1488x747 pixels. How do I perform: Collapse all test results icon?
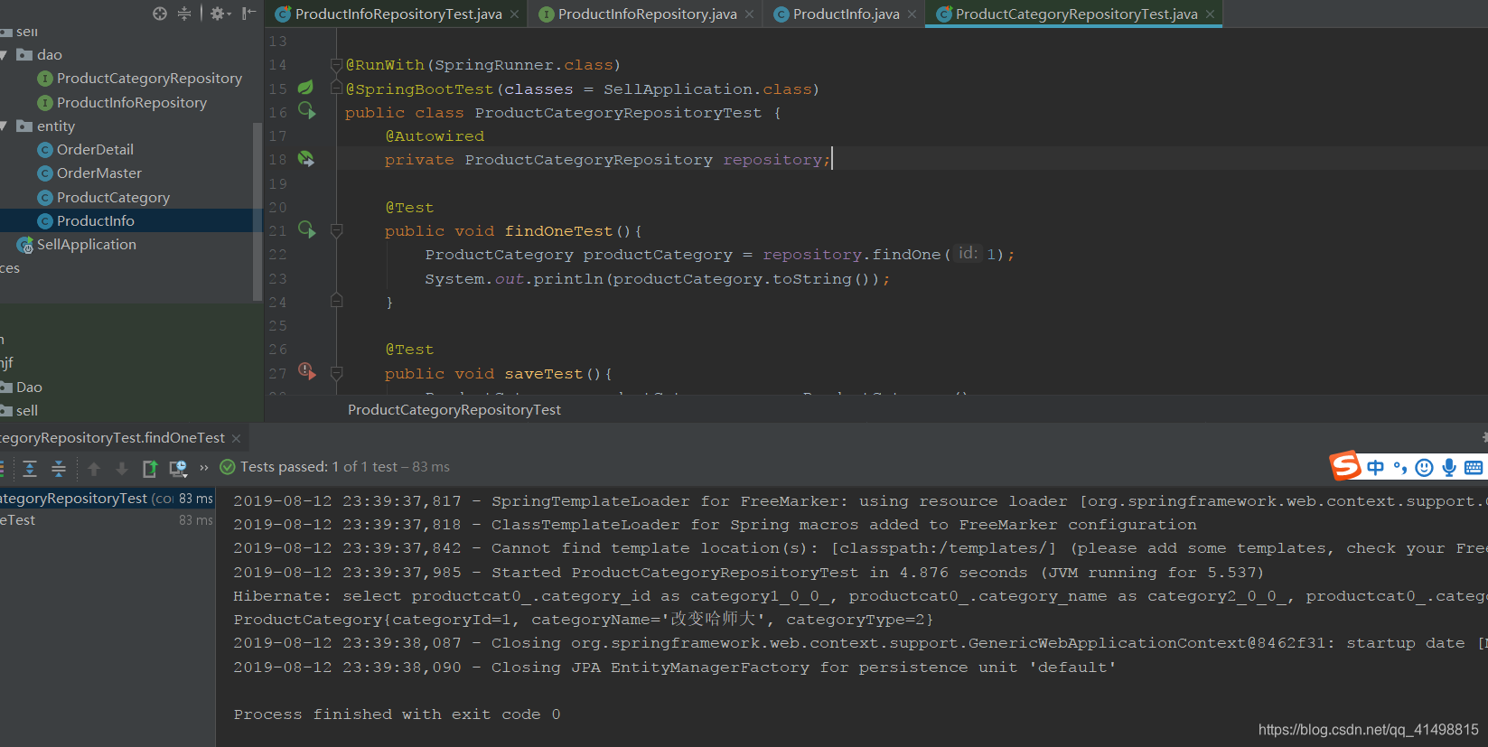[x=59, y=468]
